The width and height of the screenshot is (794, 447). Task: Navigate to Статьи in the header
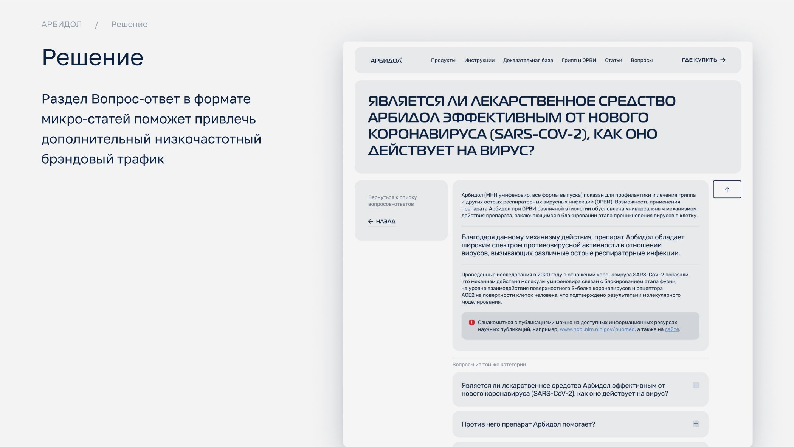click(613, 61)
